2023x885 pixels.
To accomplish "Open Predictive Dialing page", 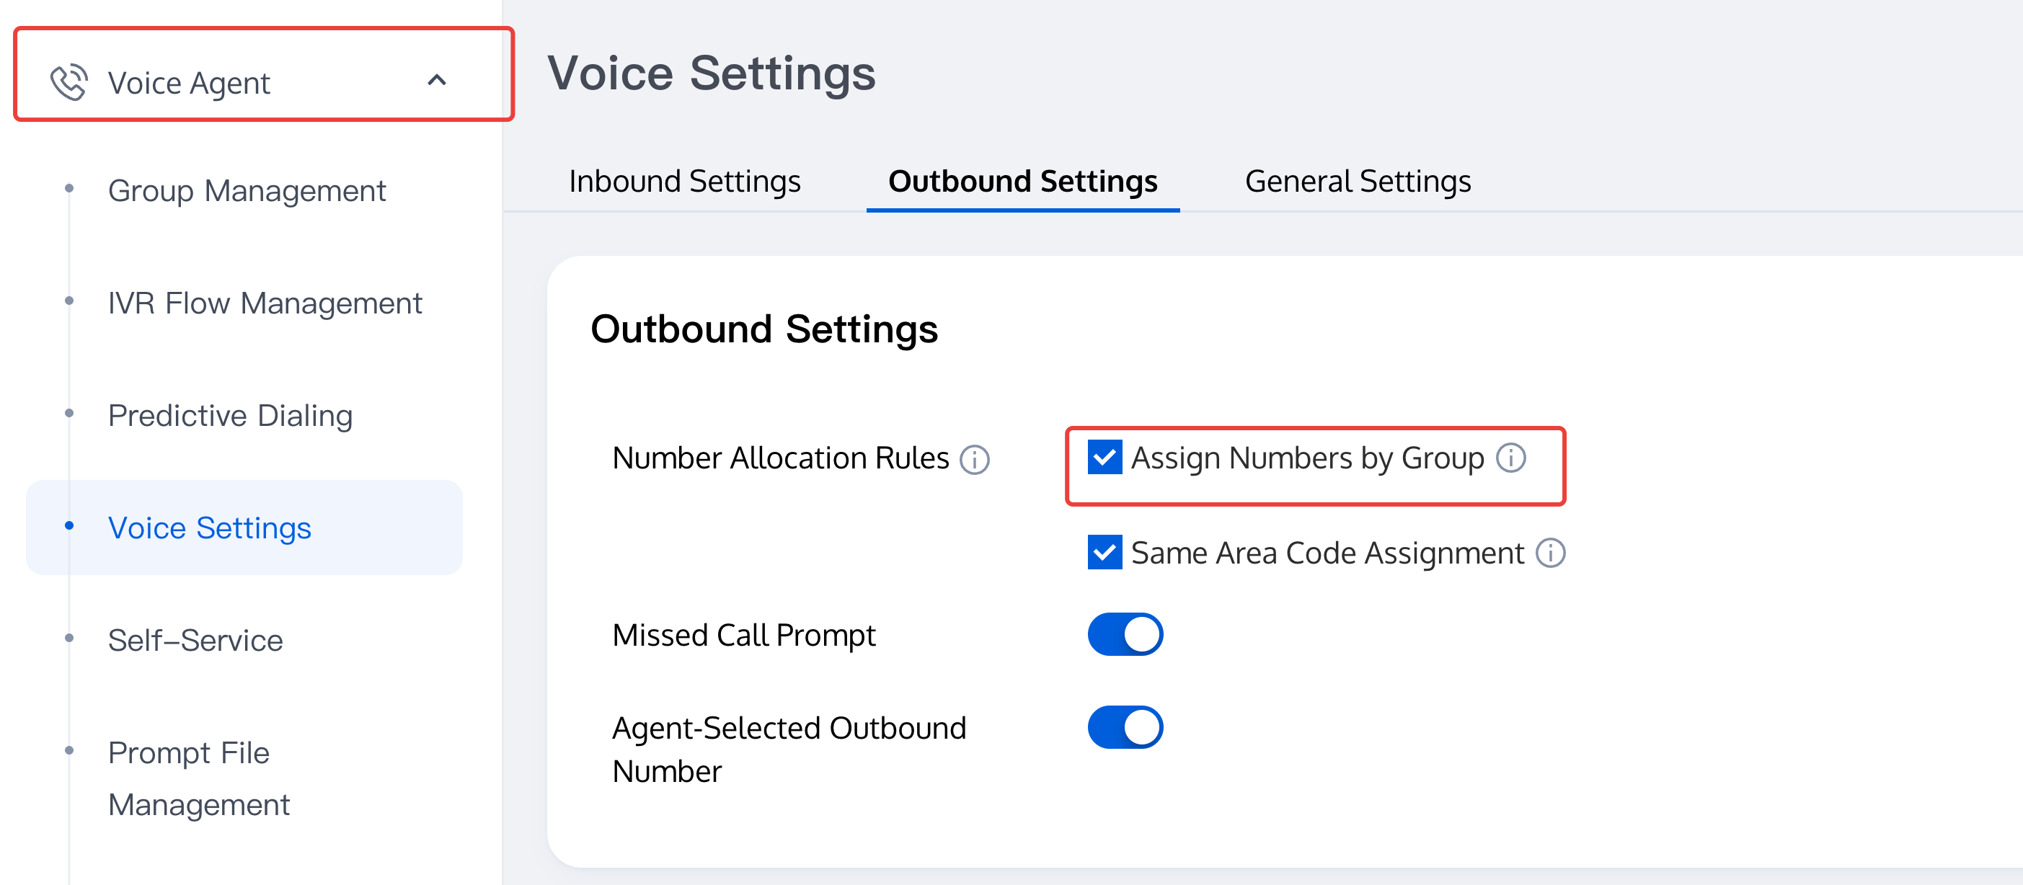I will point(230,415).
